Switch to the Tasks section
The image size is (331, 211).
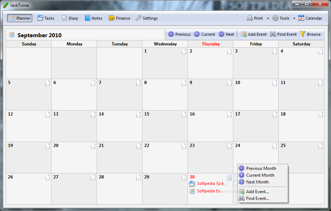46,18
